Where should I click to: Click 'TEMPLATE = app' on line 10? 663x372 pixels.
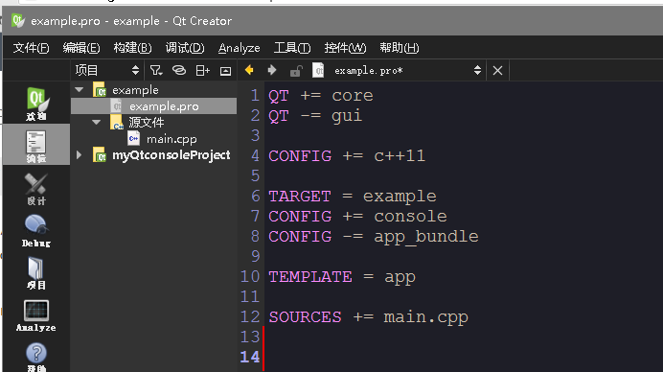[x=342, y=277]
